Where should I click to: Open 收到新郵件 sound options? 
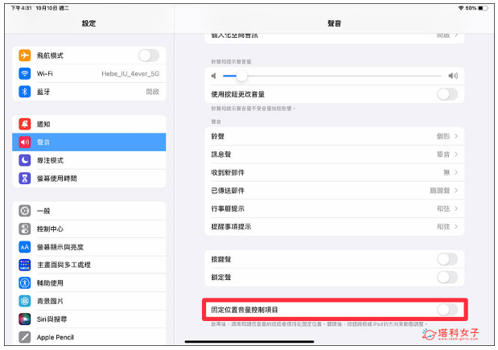[x=456, y=172]
